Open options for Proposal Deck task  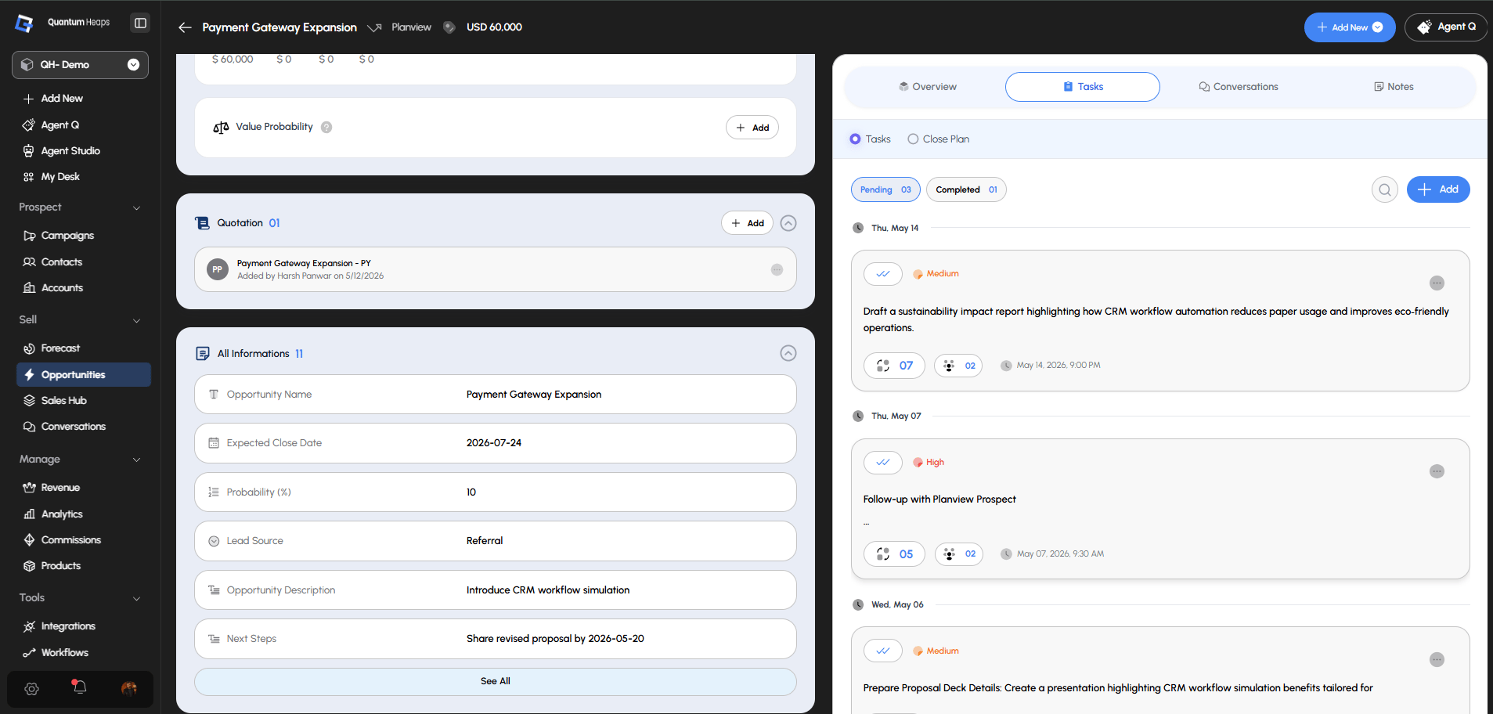point(1437,659)
